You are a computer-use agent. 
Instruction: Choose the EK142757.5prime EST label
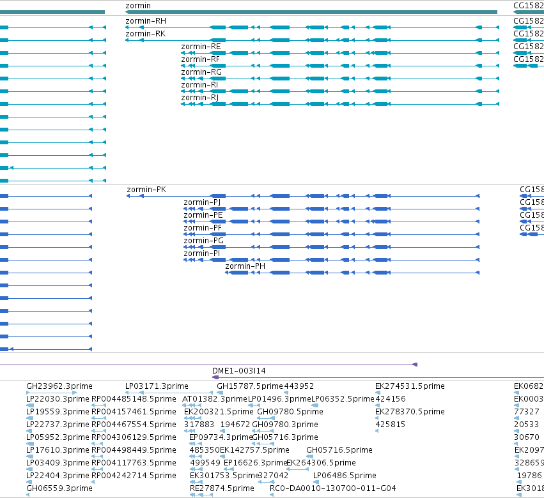(254, 451)
